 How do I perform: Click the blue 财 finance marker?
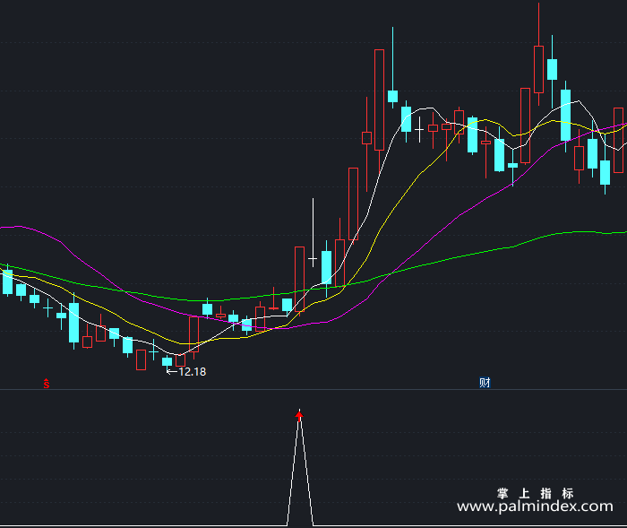(485, 383)
